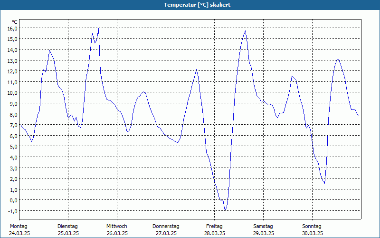The width and height of the screenshot is (380, 238).
Task: Click the '9,0' y-axis label
Action: coord(14,104)
